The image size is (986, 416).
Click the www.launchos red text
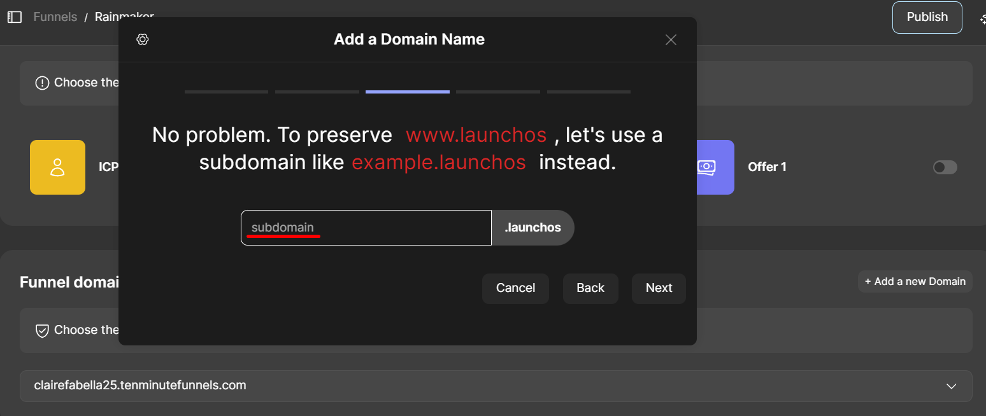point(476,135)
